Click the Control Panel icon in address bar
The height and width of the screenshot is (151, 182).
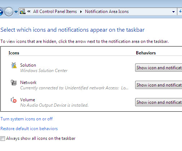coord(23,12)
